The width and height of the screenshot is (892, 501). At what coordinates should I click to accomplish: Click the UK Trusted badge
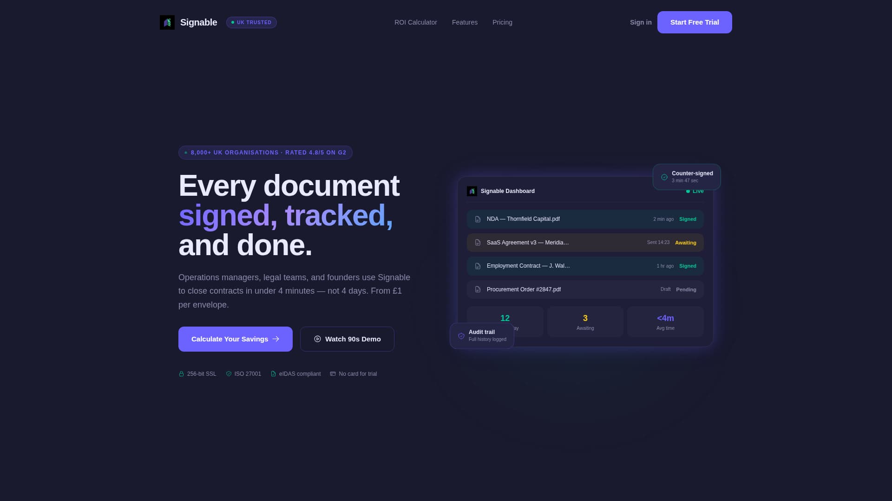click(x=251, y=22)
